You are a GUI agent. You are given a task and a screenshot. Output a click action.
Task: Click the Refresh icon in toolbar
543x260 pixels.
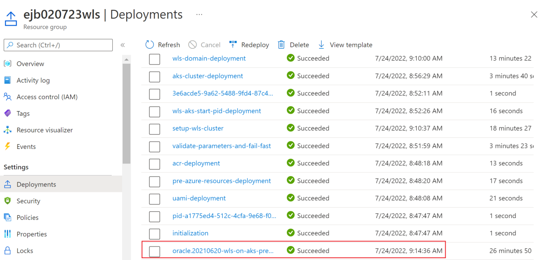tap(150, 45)
